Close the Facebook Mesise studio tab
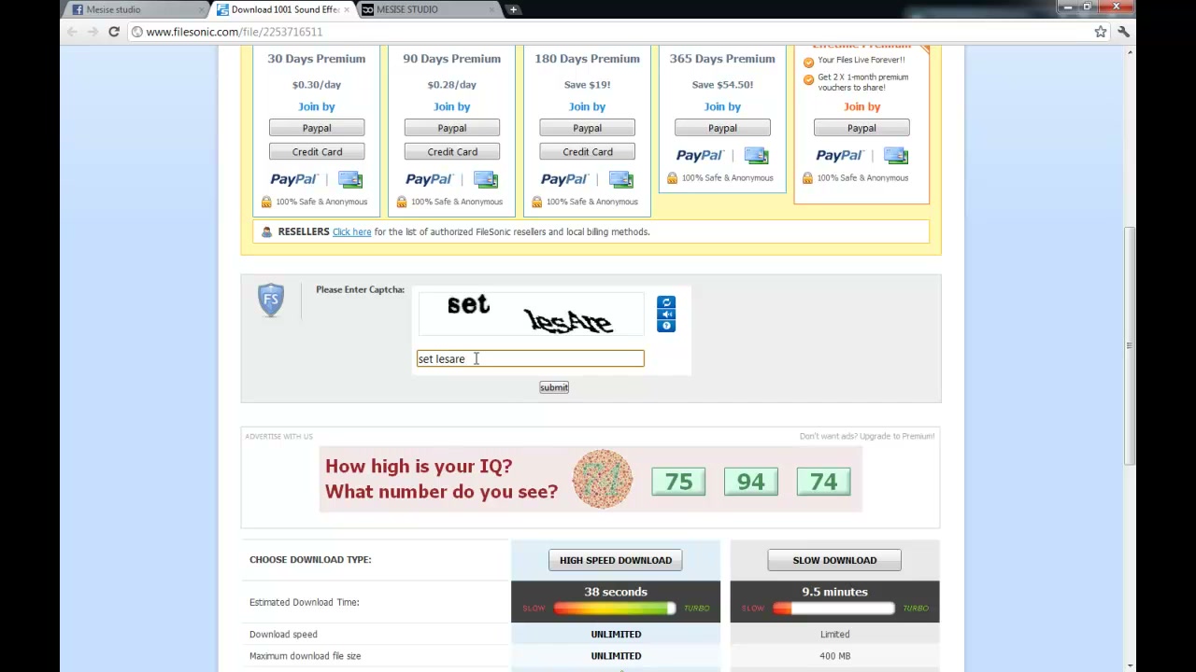The image size is (1196, 672). tap(203, 9)
